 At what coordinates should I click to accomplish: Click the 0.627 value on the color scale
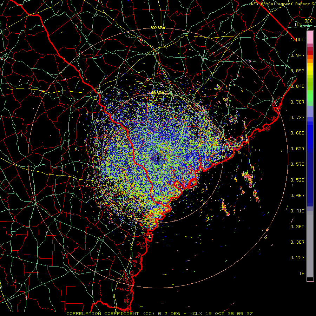click(x=297, y=149)
